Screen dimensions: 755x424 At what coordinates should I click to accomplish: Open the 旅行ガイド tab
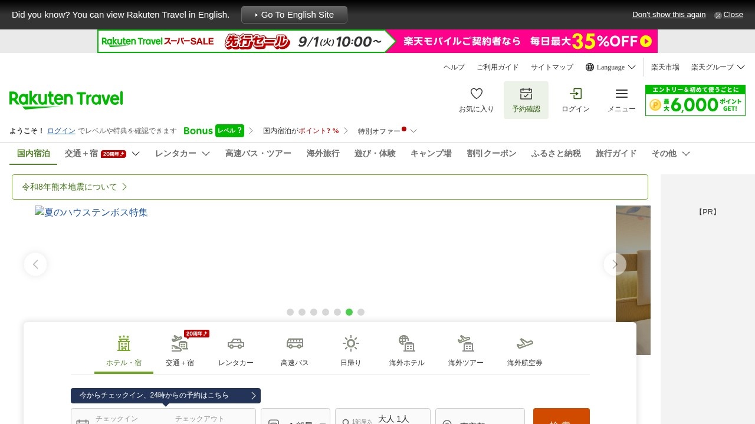616,154
